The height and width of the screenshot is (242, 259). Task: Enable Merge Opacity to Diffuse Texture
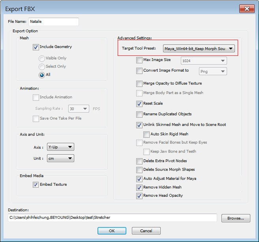click(139, 84)
